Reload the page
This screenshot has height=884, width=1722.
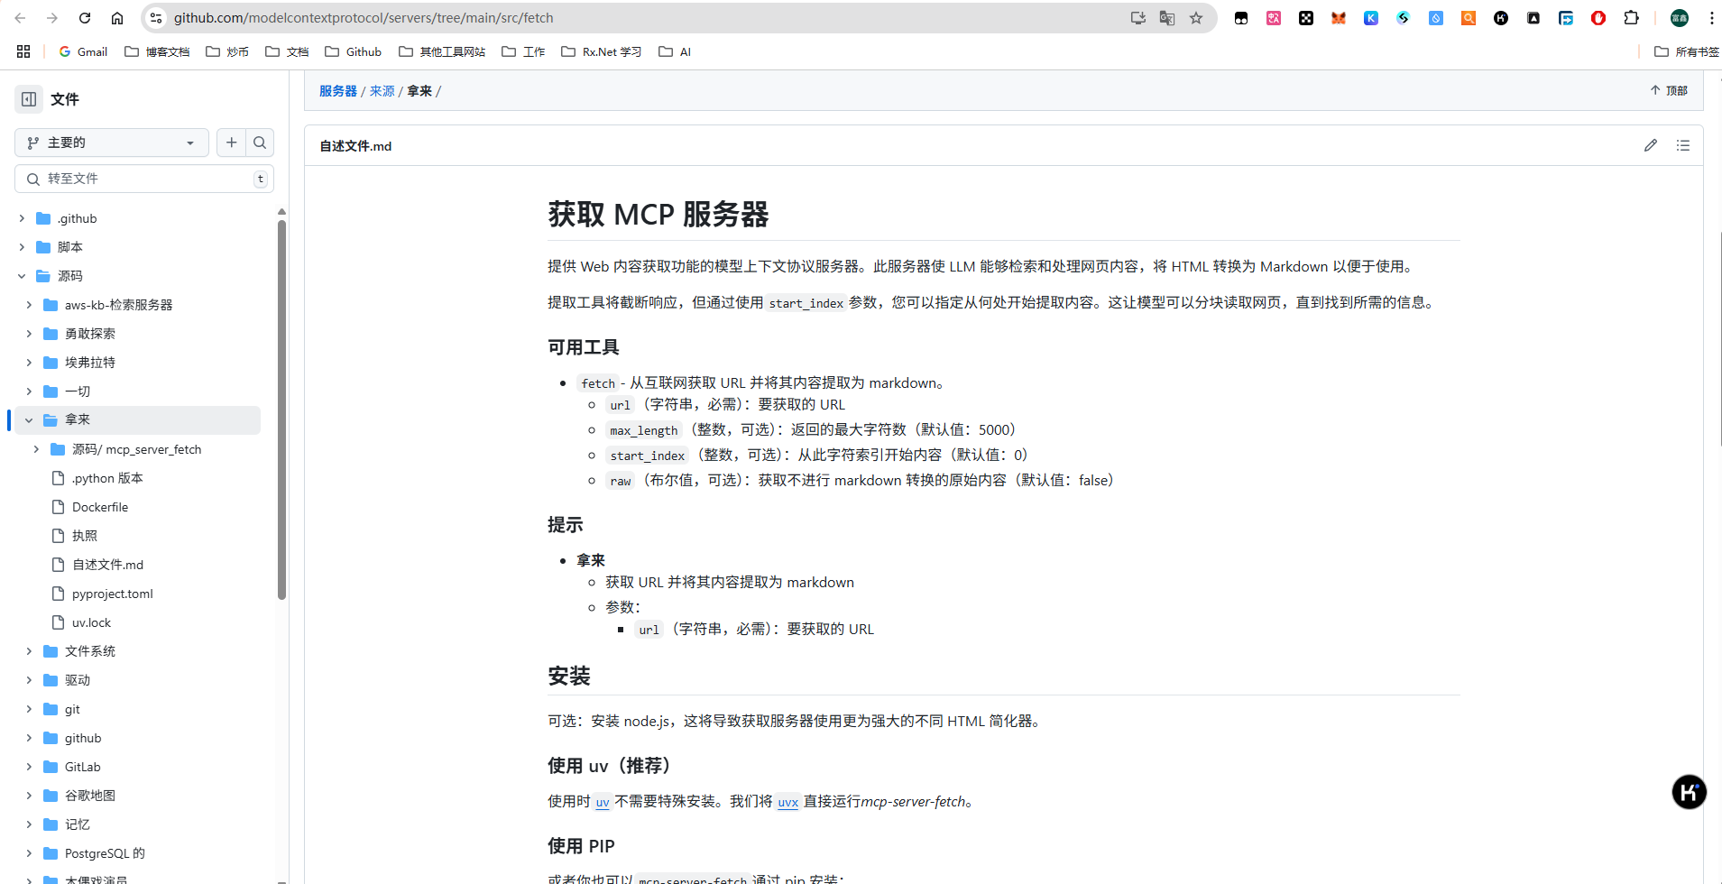(x=85, y=18)
